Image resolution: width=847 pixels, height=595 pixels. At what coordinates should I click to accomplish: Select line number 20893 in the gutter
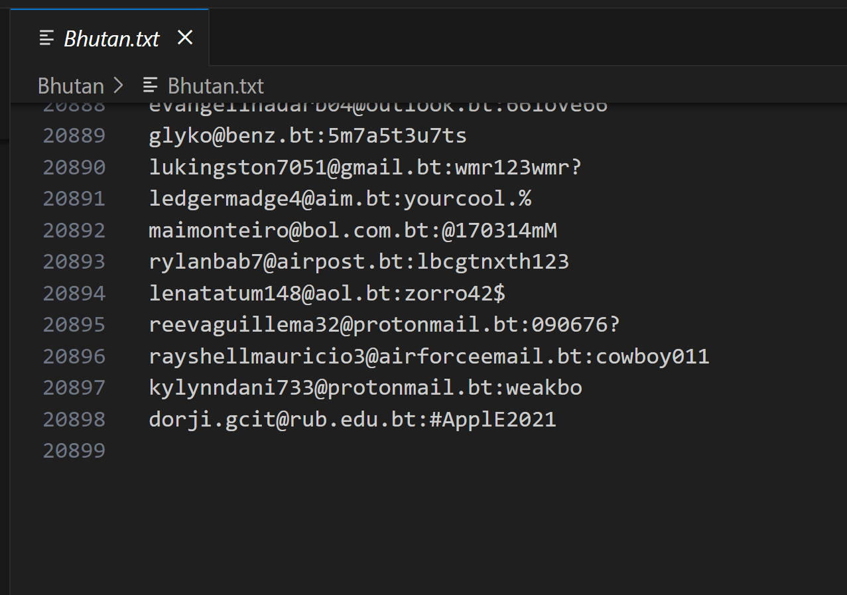pos(74,261)
